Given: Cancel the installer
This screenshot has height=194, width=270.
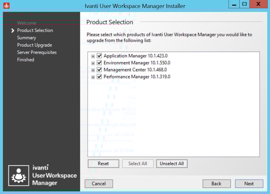Looking at the screenshot, I should (99, 183).
